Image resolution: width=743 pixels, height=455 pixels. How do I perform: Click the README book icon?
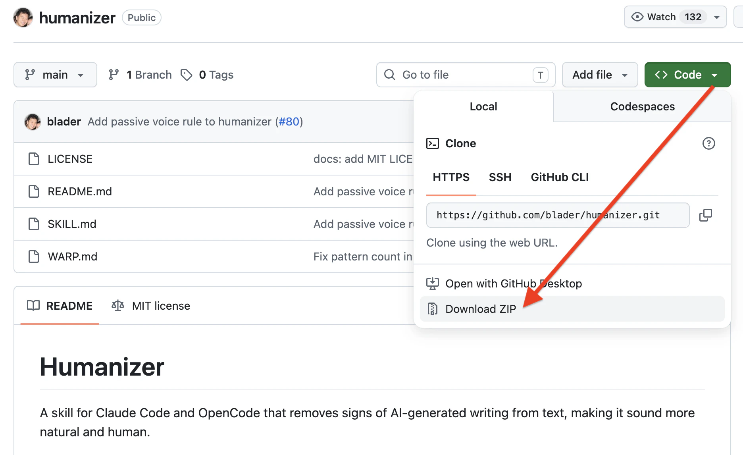pos(34,305)
